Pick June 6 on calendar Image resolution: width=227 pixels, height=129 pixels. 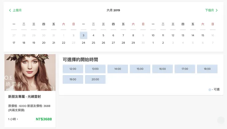pos(113,35)
